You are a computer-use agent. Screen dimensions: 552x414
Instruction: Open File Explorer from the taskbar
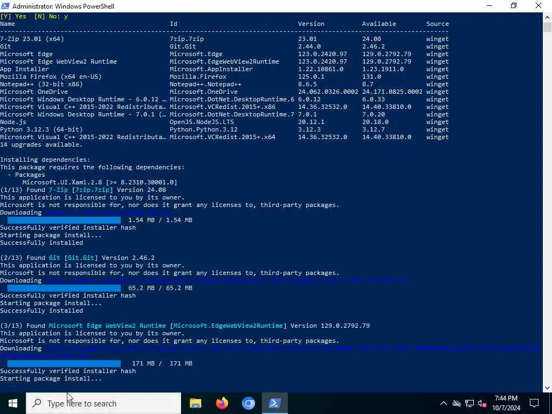[195, 403]
